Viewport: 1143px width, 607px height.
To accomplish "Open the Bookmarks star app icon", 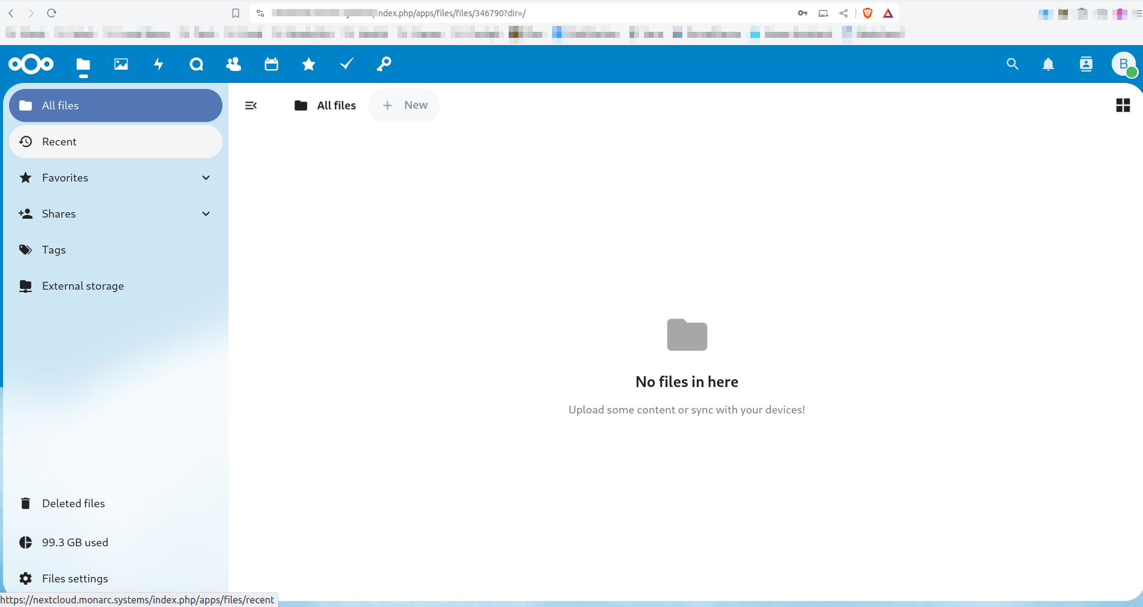I will [x=308, y=64].
